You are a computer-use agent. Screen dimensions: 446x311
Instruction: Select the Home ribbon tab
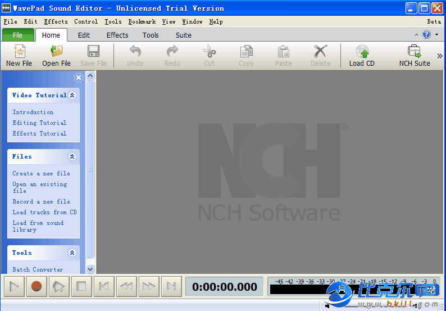click(x=51, y=35)
